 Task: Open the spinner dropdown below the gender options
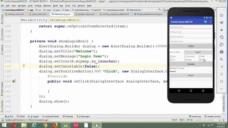pos(191,71)
